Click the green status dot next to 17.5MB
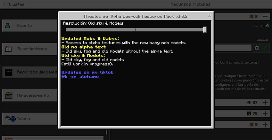Viewport: 272px width, 140px height. click(x=268, y=26)
